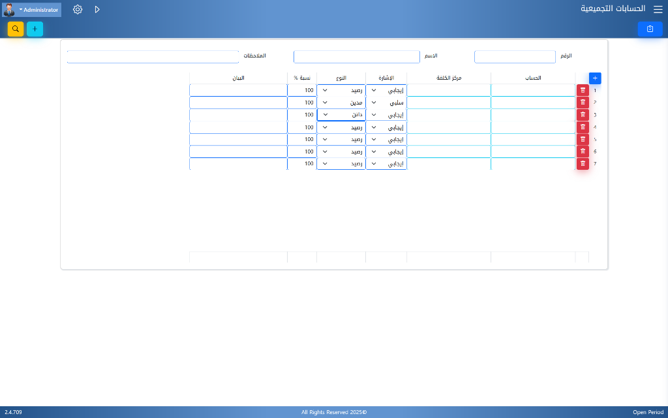Open row 3 النوع dropdown showing دائن
The height and width of the screenshot is (418, 668).
(341, 115)
